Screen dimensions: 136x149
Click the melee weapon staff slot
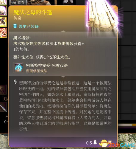point(3,107)
